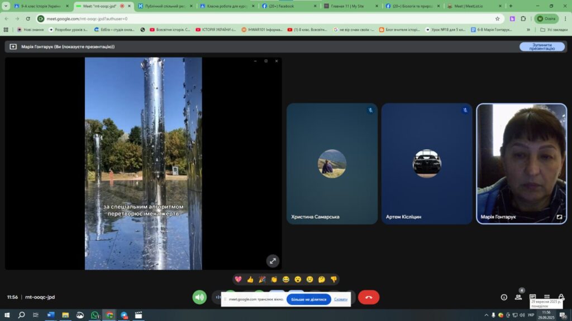Click the Зупинити презентацію button

click(x=542, y=47)
